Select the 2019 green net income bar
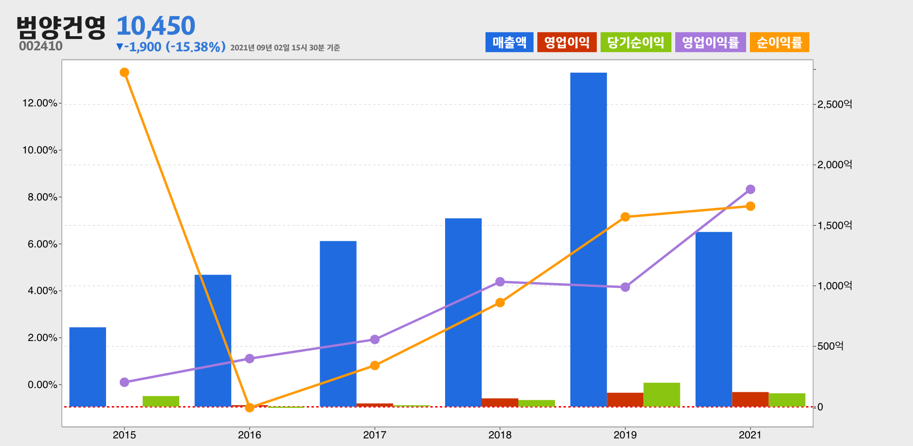Viewport: 913px width, 446px height. [x=662, y=395]
